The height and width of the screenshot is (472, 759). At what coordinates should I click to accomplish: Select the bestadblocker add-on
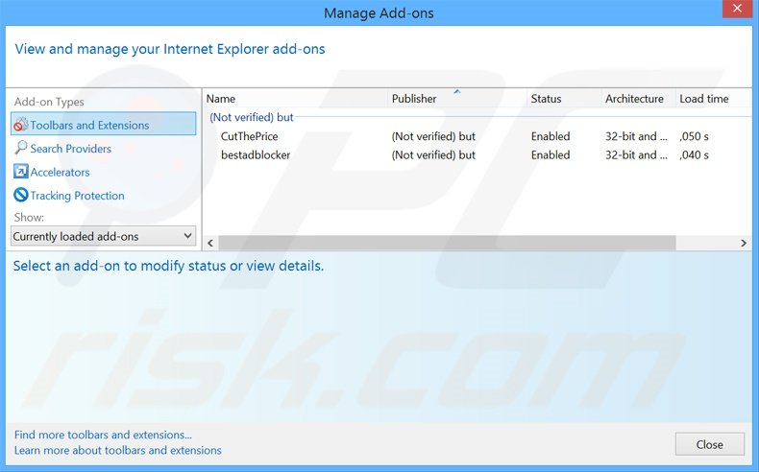[256, 155]
